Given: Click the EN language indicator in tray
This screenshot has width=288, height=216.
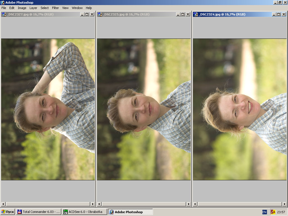Looking at the screenshot, I should 264,212.
